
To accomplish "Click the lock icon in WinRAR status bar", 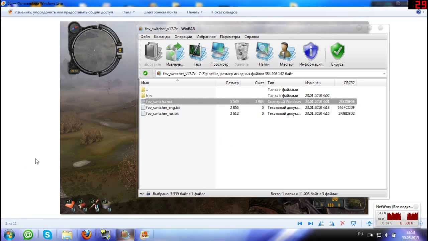I will pyautogui.click(x=148, y=194).
